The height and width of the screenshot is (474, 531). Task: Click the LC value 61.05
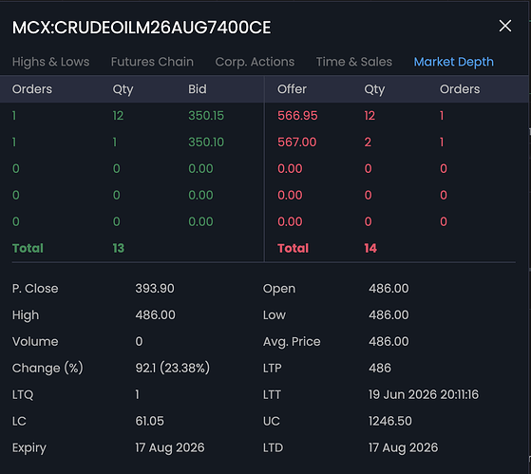tap(150, 421)
